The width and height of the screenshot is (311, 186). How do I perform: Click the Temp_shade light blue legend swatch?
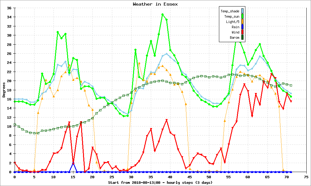pyautogui.click(x=242, y=11)
